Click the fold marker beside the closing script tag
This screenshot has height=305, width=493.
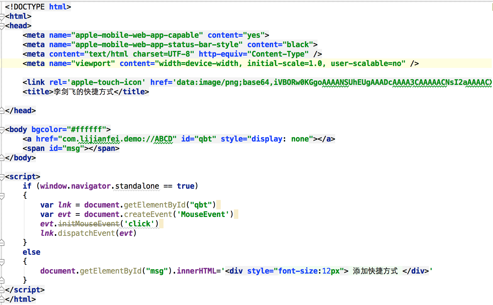[2, 290]
